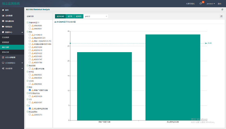Select the 近30天 time range
Viewport: 226px width, 129px height.
(x=79, y=16)
